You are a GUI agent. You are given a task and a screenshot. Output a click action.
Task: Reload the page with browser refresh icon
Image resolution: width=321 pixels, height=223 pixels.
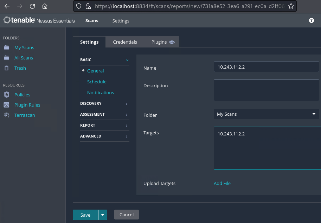point(32,6)
